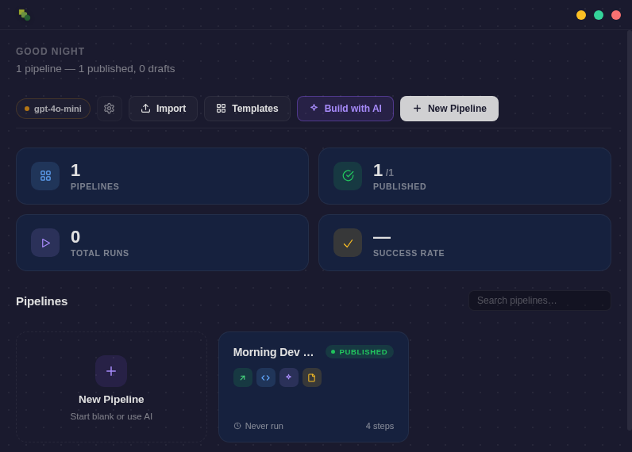Click the Total Runs play icon

(45, 243)
